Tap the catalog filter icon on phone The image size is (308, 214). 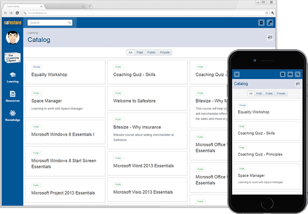click(298, 84)
